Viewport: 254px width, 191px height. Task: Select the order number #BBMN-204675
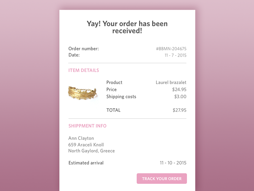(171, 49)
